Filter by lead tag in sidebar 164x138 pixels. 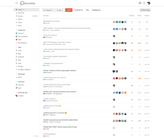[x=19, y=60]
